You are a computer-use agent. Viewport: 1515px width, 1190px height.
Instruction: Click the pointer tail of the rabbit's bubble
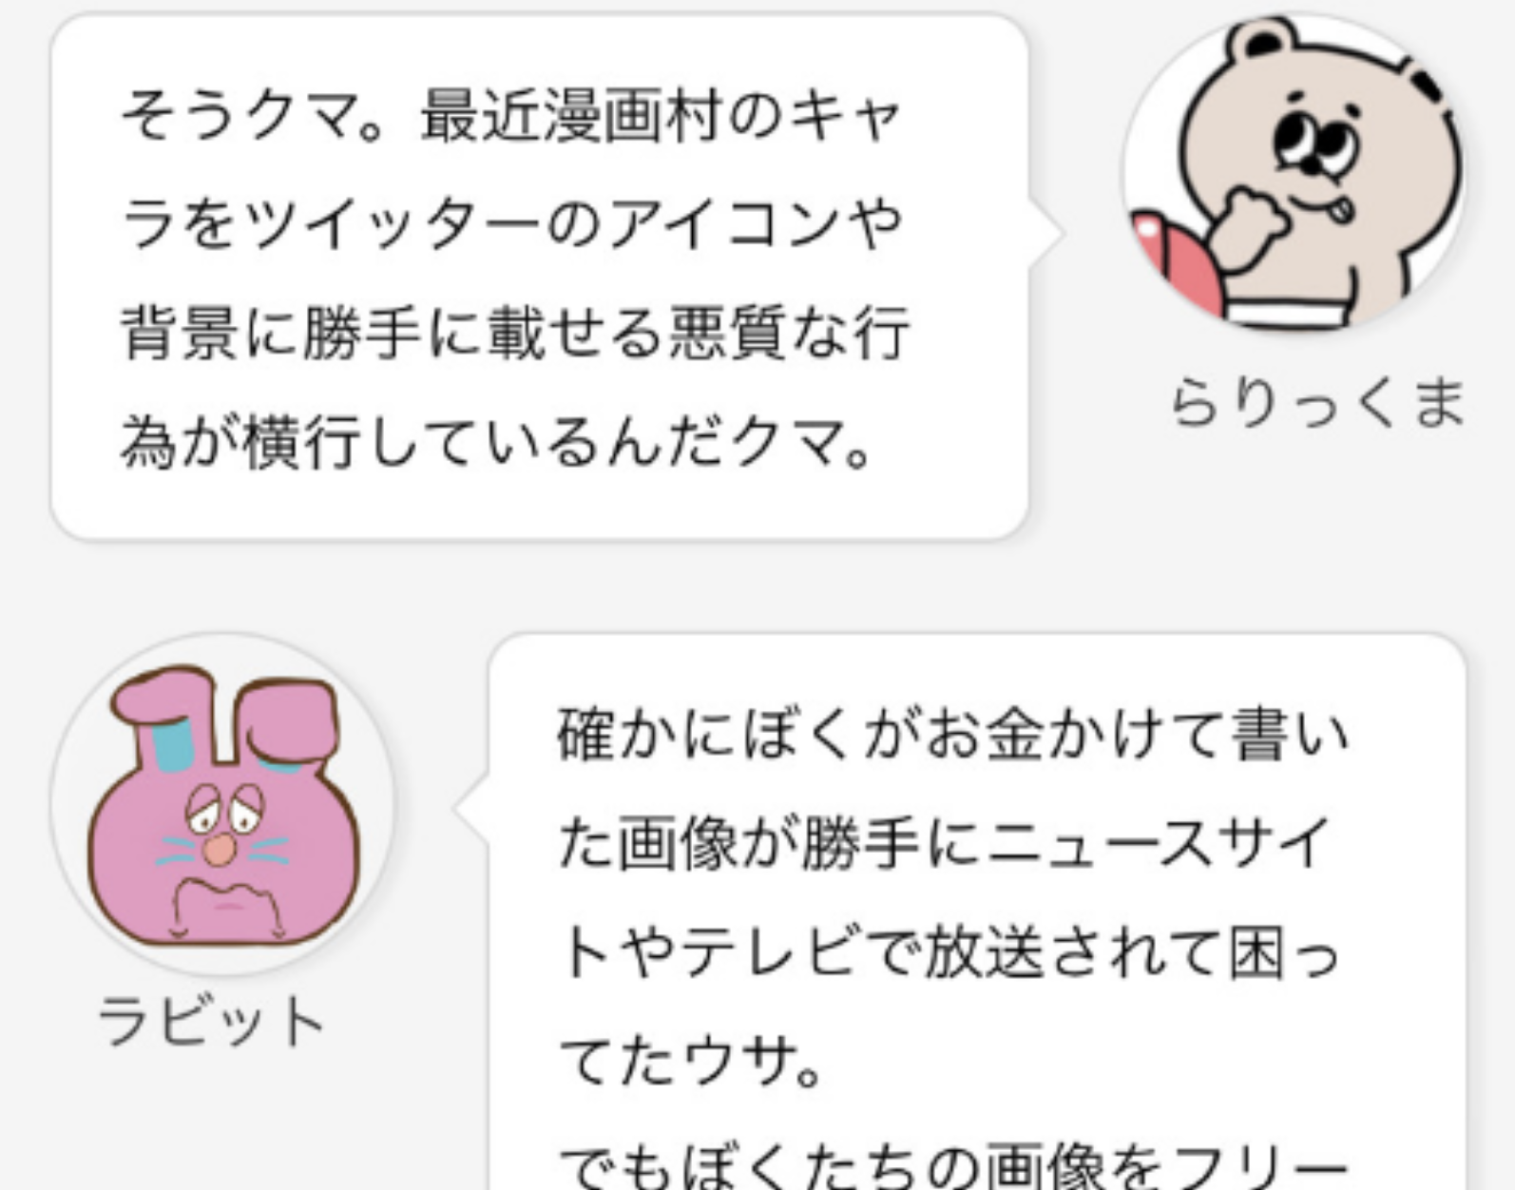(x=472, y=808)
